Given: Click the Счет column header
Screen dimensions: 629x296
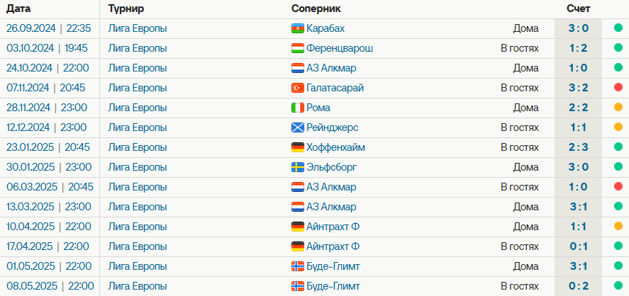Looking at the screenshot, I should coord(578,8).
